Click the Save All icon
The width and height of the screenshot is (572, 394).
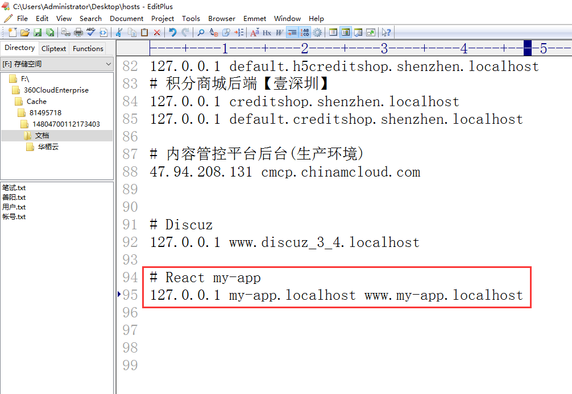click(49, 32)
